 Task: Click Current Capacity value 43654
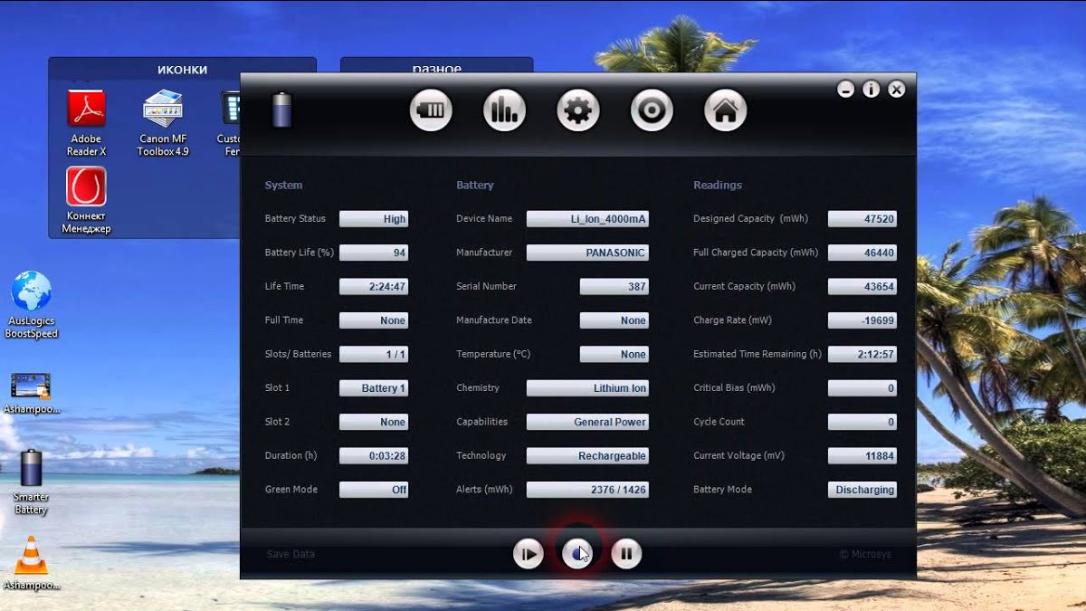coord(862,287)
